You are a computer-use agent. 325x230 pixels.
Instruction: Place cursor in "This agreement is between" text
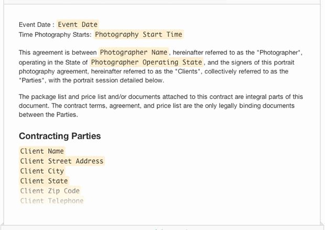coord(58,53)
